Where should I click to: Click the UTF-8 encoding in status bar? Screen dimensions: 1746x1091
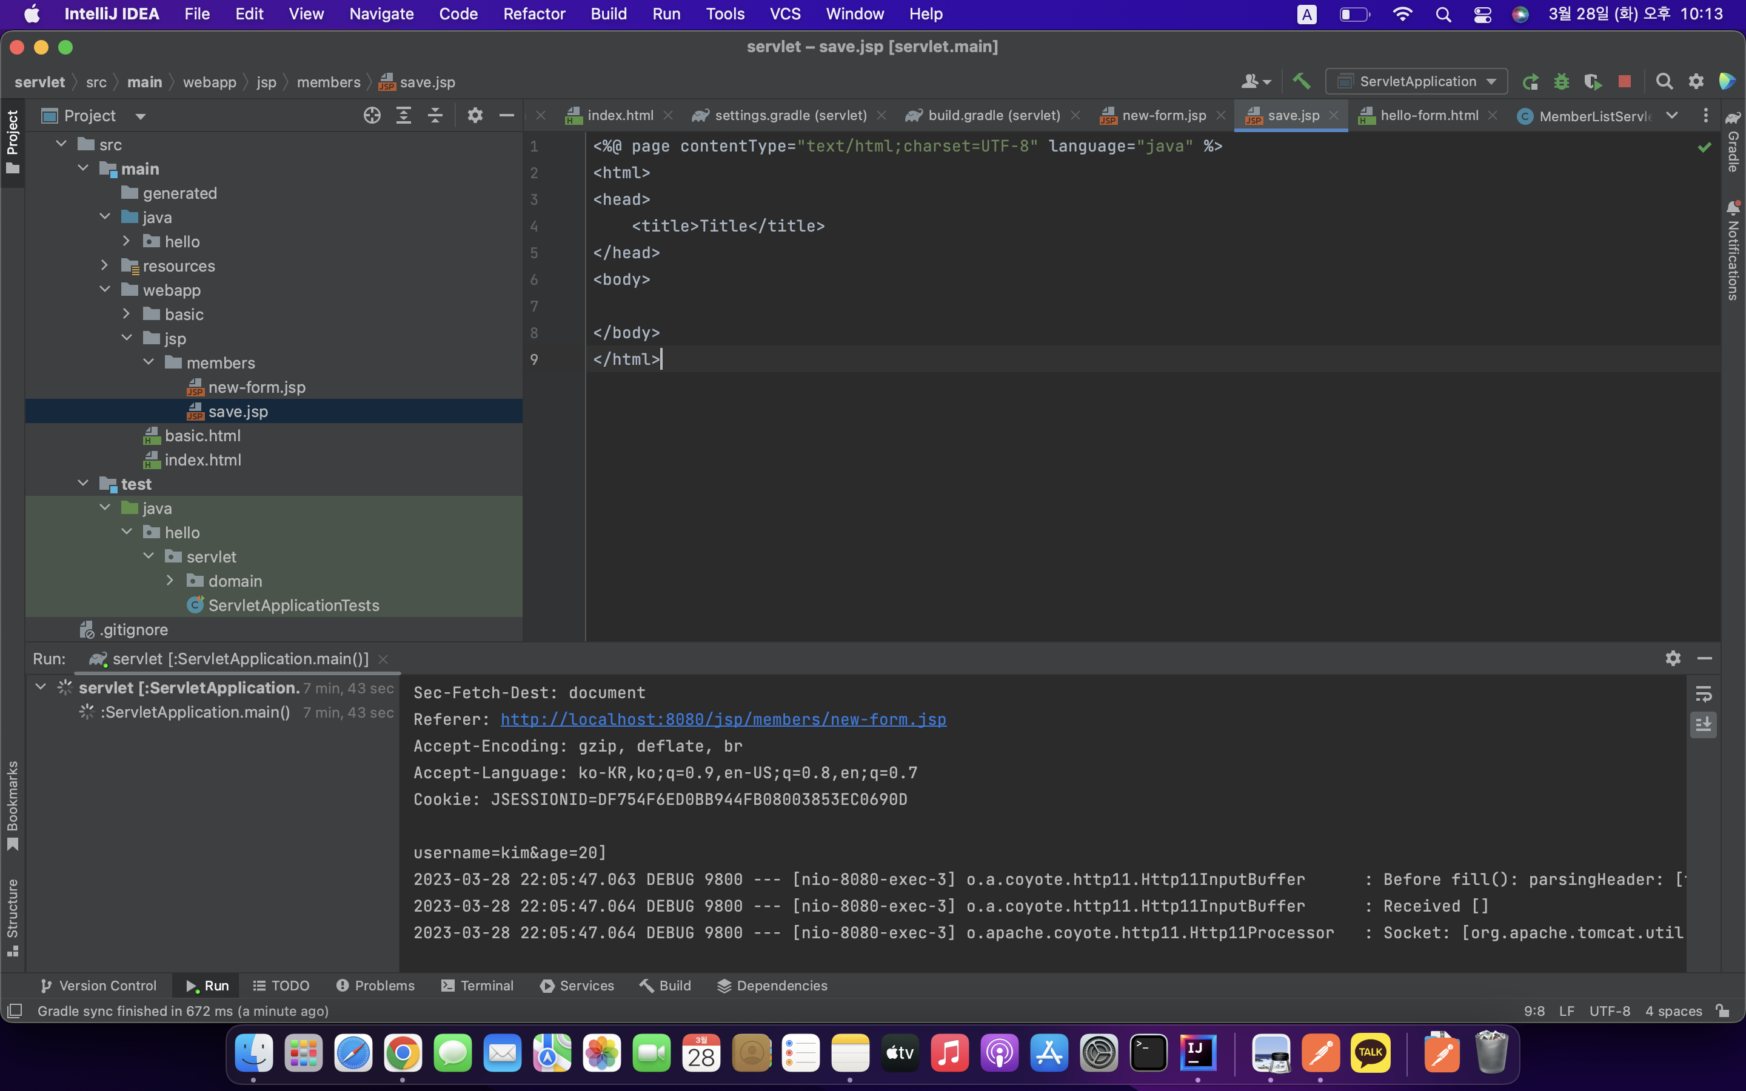tap(1610, 1011)
